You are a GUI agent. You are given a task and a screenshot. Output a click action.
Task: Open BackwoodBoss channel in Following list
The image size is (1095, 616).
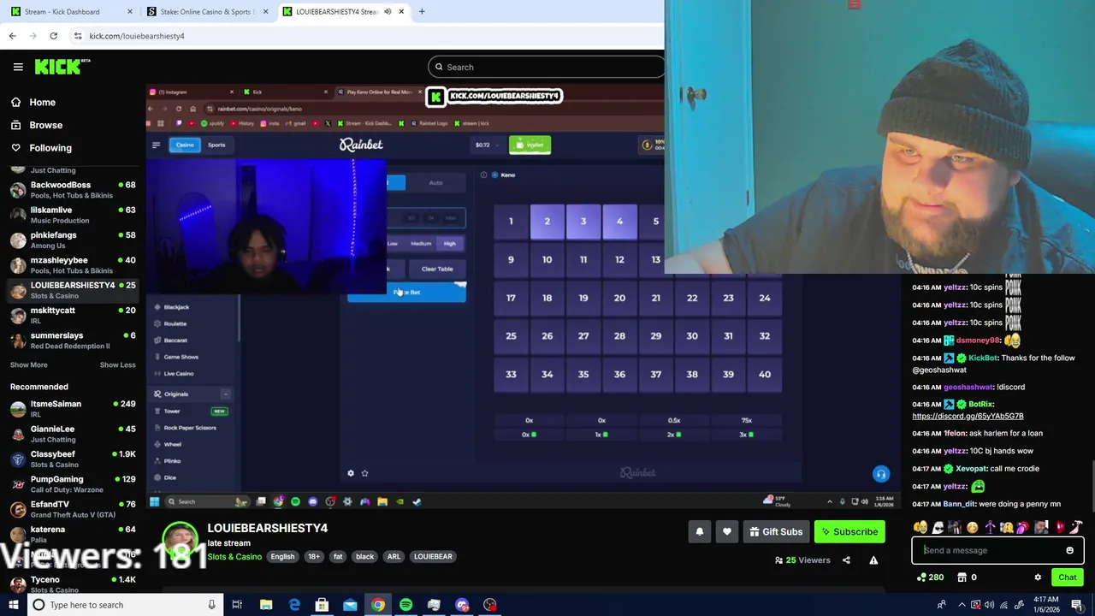tap(72, 190)
